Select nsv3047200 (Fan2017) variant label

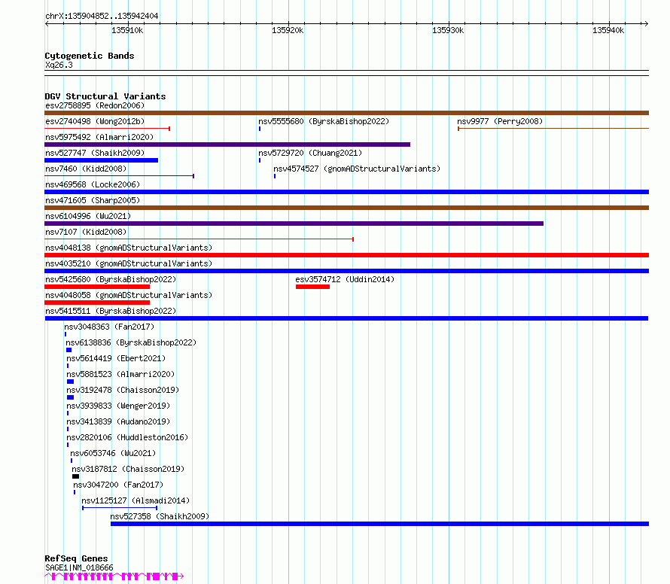point(118,485)
